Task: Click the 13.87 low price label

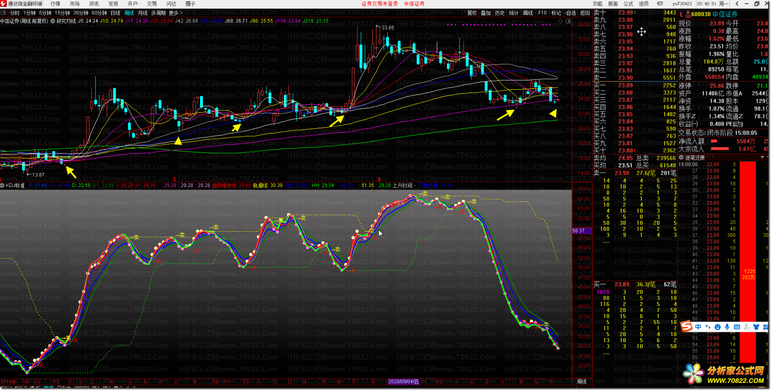Action: [37, 175]
